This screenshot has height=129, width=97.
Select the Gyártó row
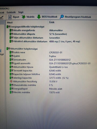33,56
